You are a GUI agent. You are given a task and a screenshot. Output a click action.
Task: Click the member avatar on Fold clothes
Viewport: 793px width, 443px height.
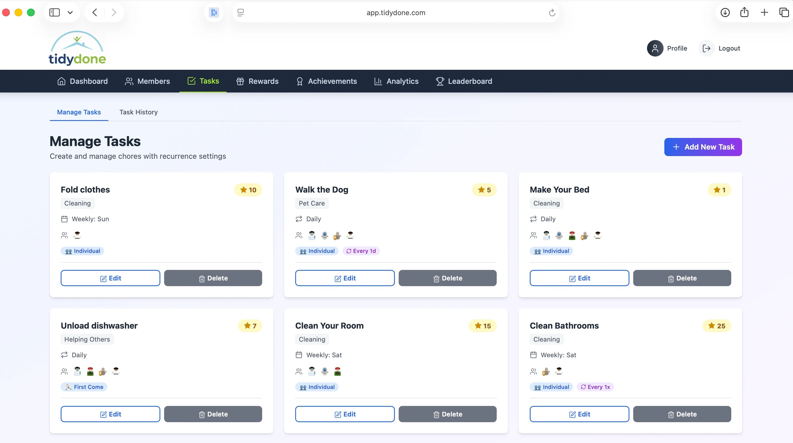(x=77, y=235)
